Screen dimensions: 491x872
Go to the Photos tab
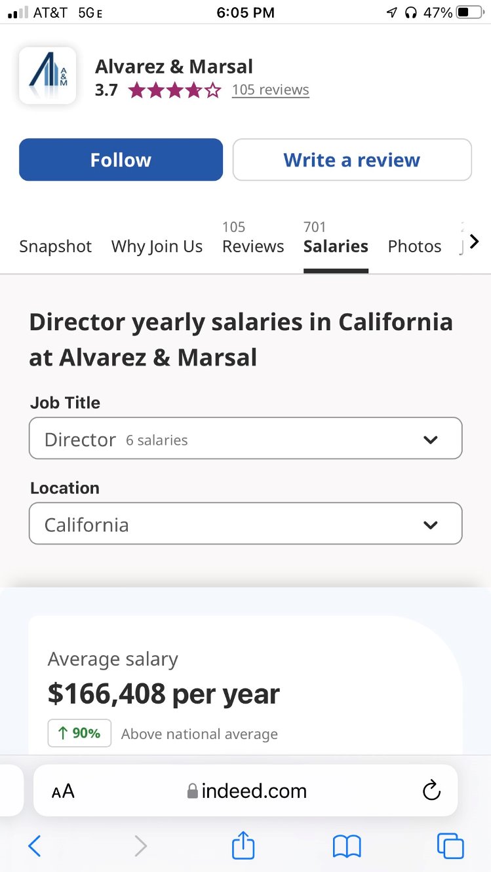click(x=414, y=246)
